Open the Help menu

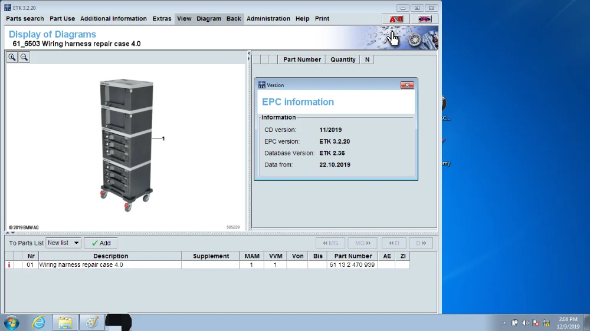pyautogui.click(x=302, y=18)
